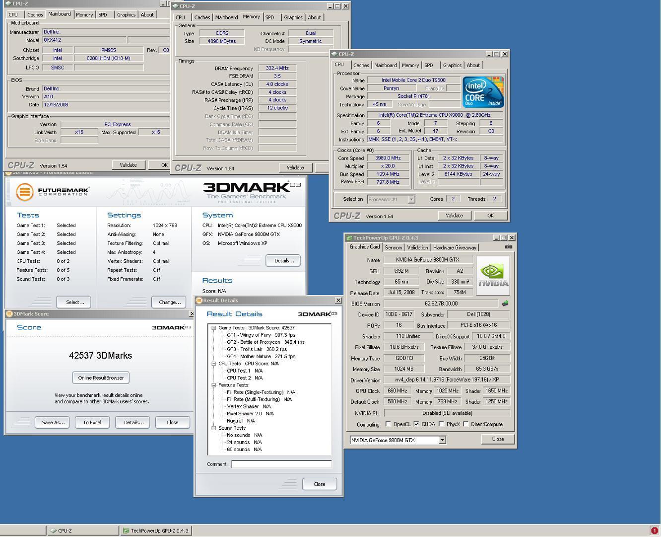This screenshot has width=661, height=537.
Task: Click Select button under Tests
Action: (74, 302)
